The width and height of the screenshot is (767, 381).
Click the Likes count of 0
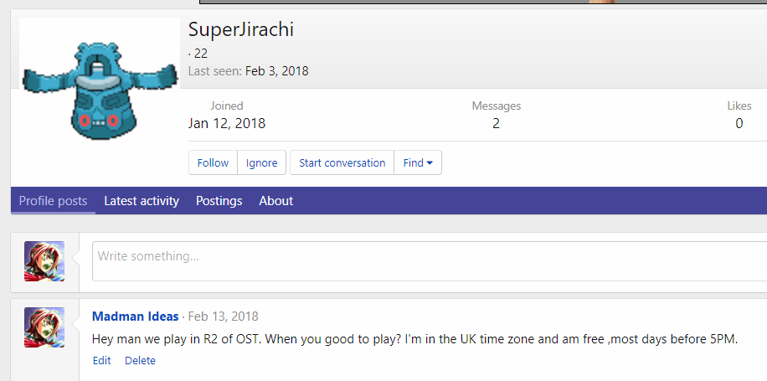[739, 124]
